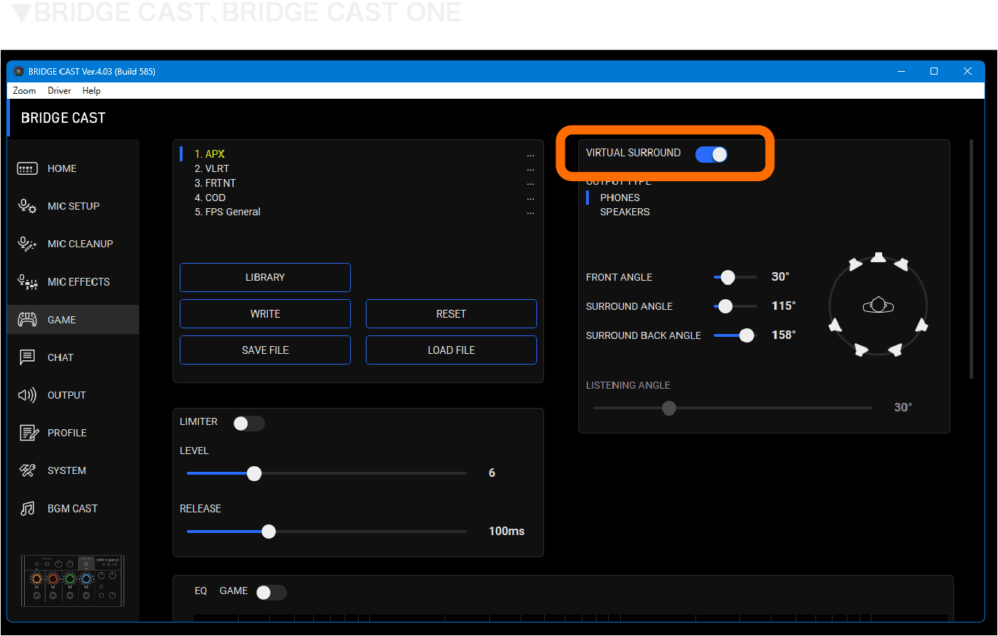Image resolution: width=998 pixels, height=636 pixels.
Task: Select preset 4. COD
Action: [210, 198]
